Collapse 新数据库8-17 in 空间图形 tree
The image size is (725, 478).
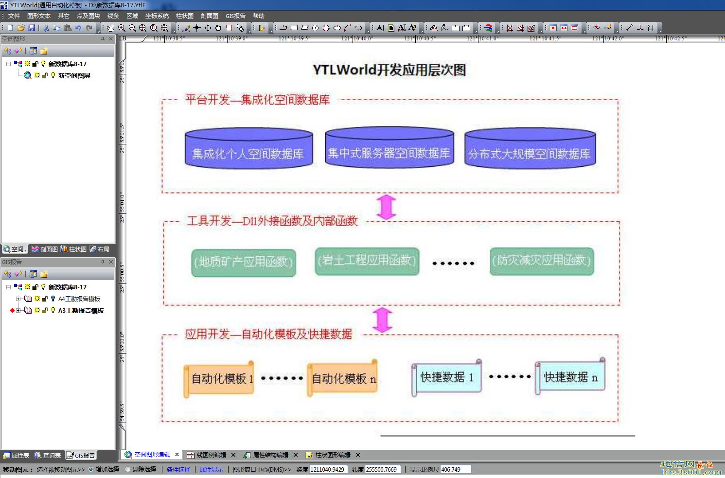click(x=8, y=64)
